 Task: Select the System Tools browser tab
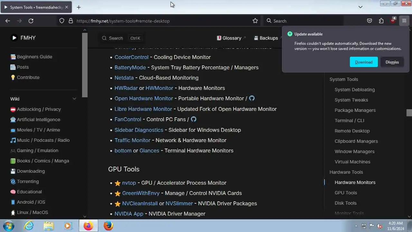36,7
